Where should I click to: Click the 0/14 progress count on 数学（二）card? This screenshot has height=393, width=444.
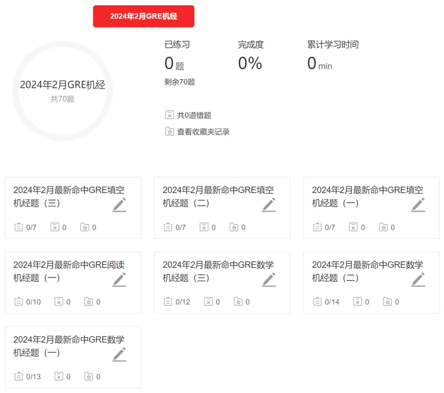pyautogui.click(x=332, y=302)
